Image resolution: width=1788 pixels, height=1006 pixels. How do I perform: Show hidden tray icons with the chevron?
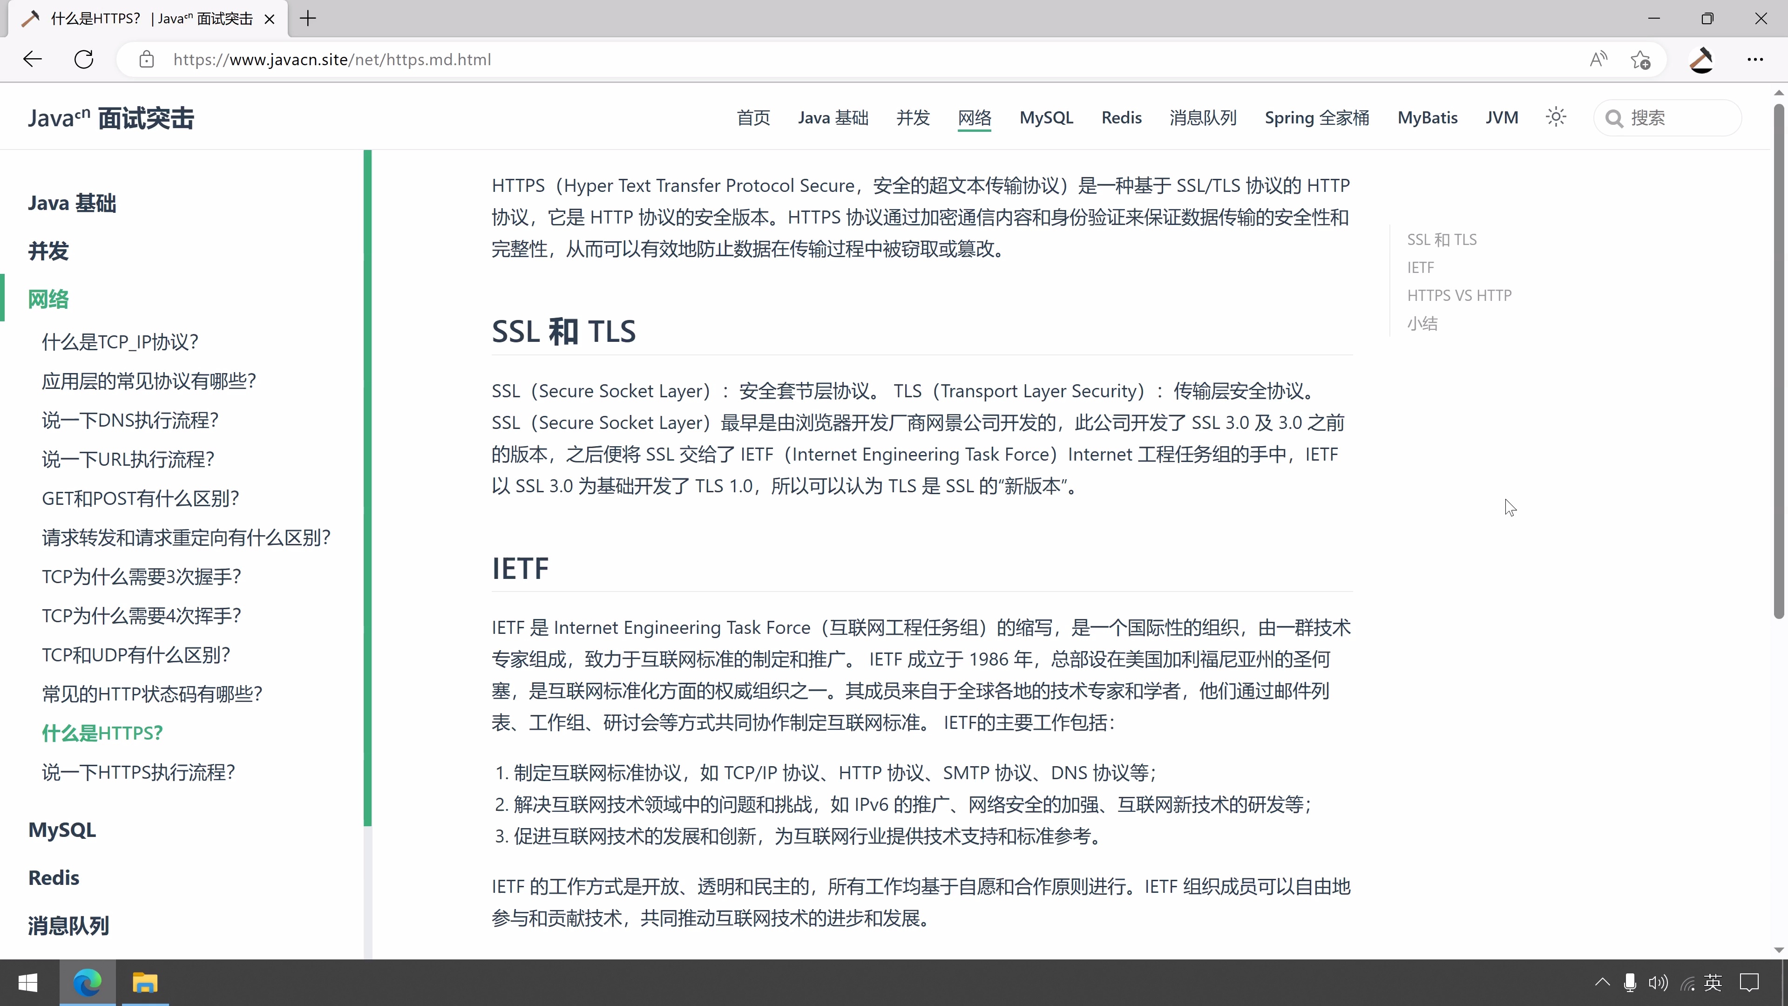pos(1602,982)
